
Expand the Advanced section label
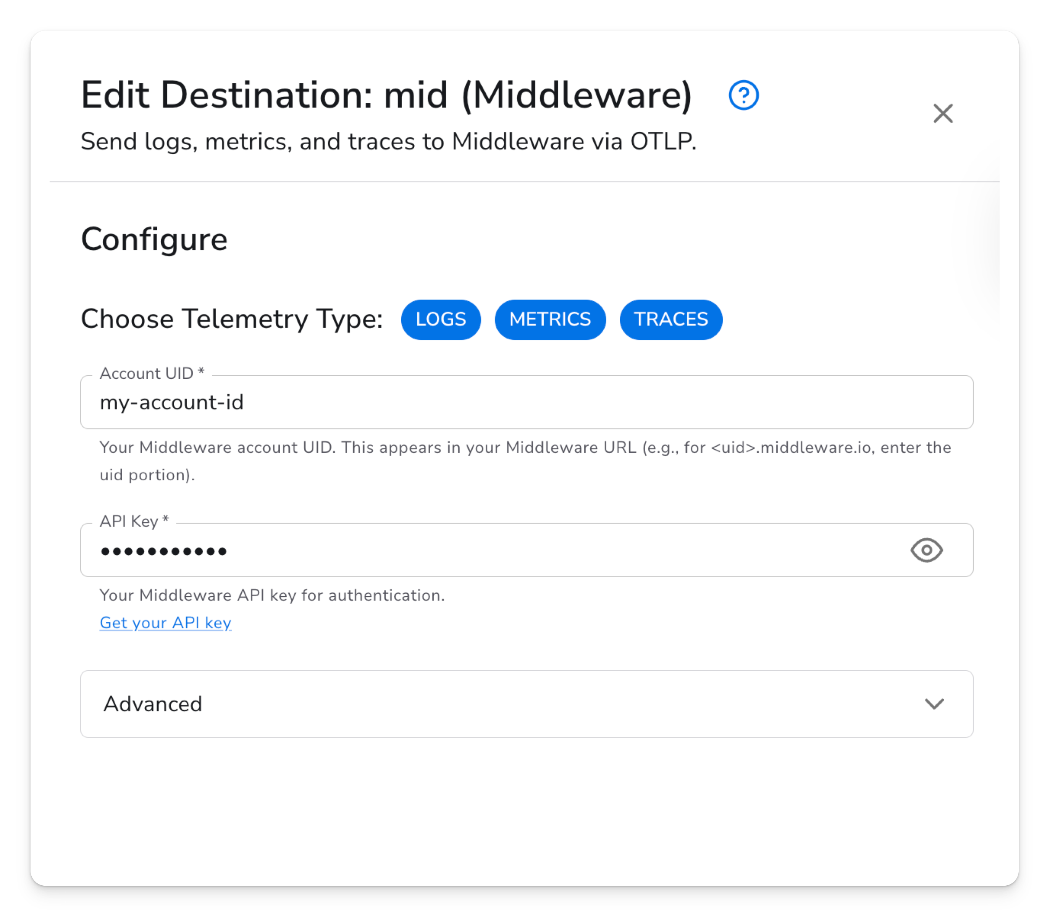point(152,704)
